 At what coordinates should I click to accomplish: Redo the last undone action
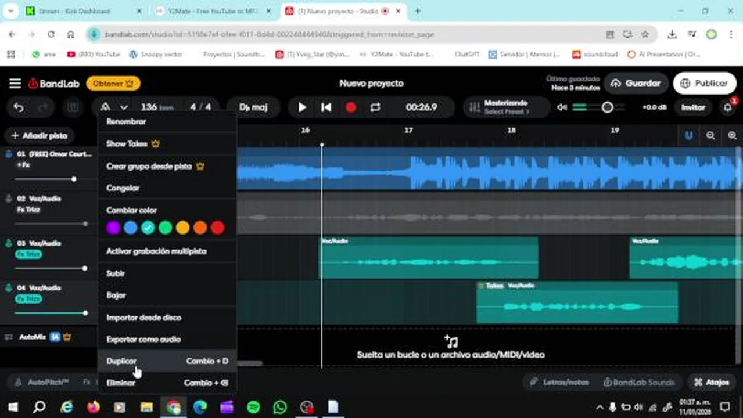pyautogui.click(x=42, y=107)
